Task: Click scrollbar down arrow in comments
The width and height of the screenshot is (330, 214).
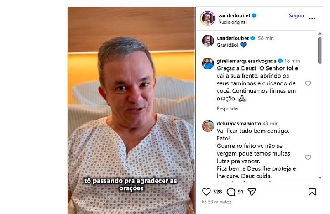Action: pos(320,178)
